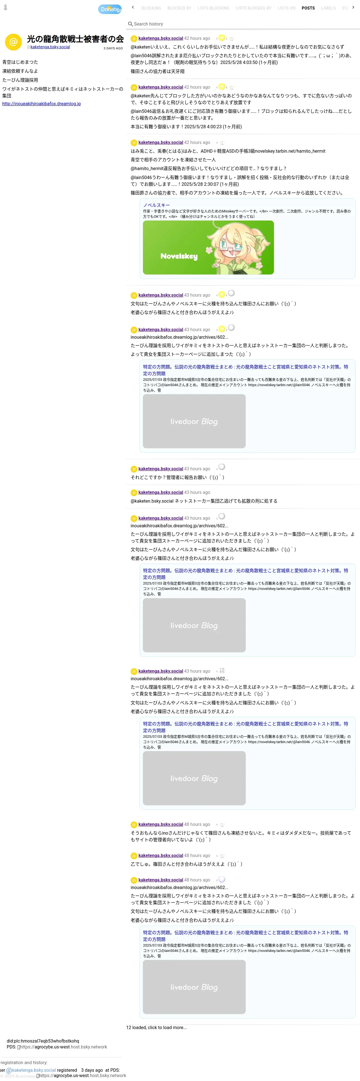Screen dimensions: 360x1081
Task: Click small reply icon in '乙でしゅ' post header
Action: point(222,856)
